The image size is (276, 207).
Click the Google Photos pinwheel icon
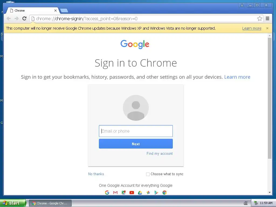[148, 192]
